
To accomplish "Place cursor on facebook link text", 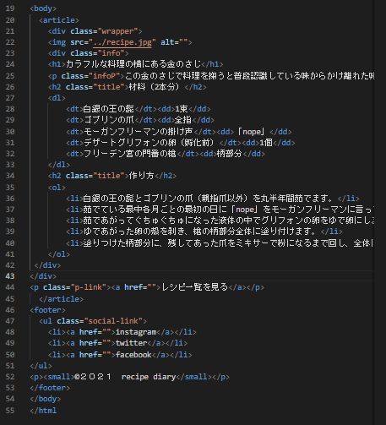I will pyautogui.click(x=133, y=355).
